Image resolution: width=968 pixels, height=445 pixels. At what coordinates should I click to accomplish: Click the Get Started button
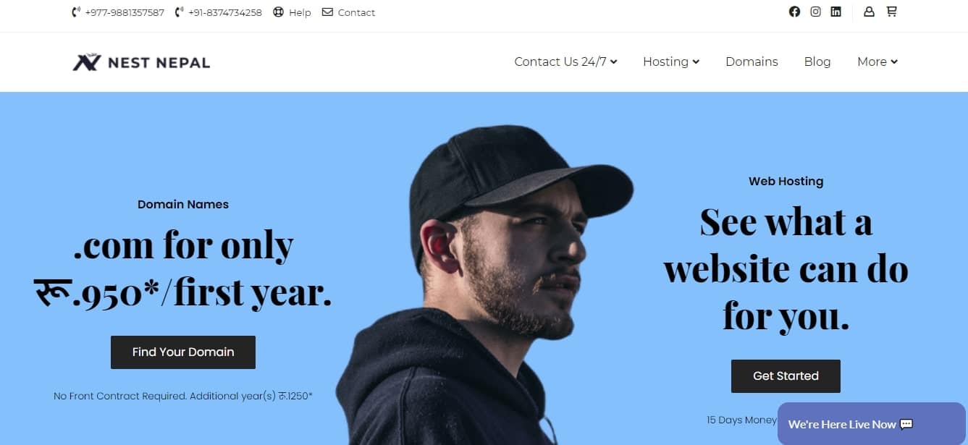786,376
